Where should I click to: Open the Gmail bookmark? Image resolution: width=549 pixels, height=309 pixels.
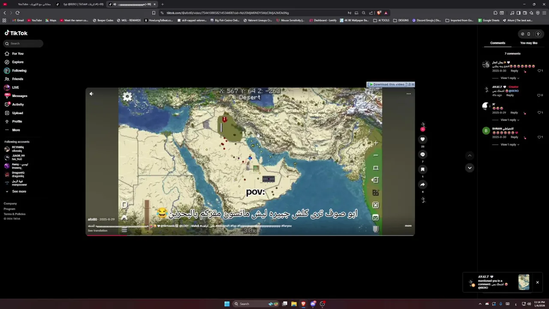click(18, 20)
